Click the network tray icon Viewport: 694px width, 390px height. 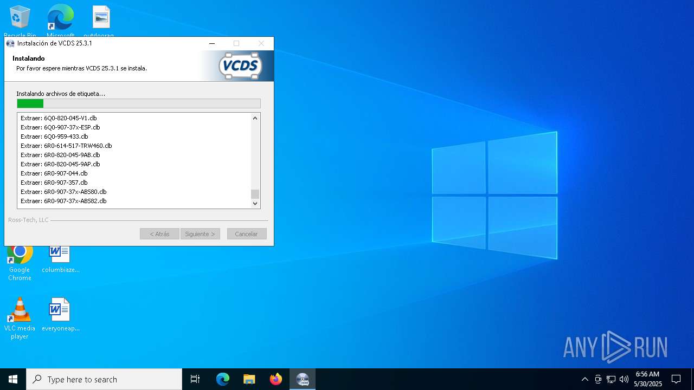[611, 379]
